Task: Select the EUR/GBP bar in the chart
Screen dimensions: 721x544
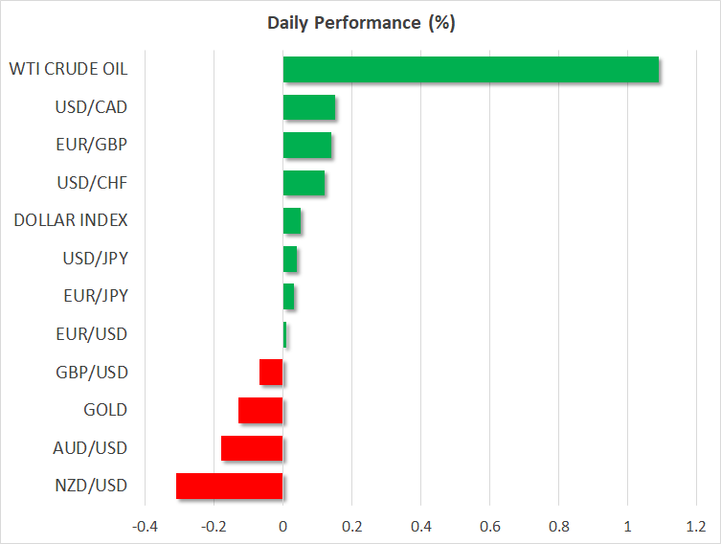Action: [x=307, y=145]
